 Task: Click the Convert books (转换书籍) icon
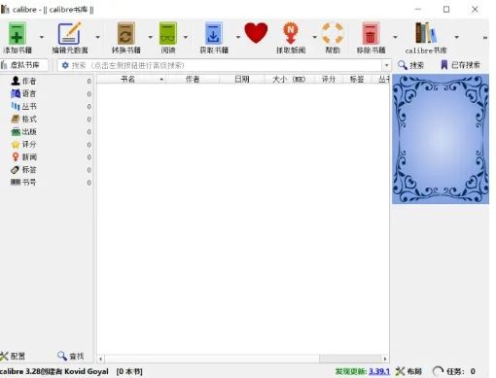pyautogui.click(x=125, y=34)
